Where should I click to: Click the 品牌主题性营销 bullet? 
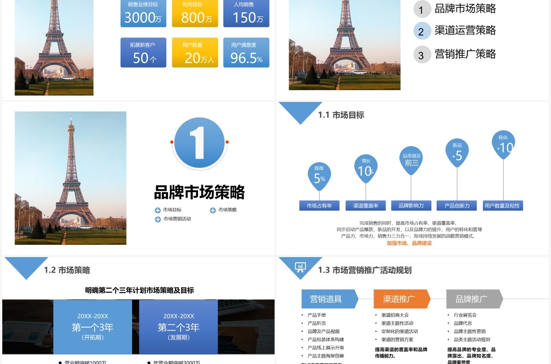(469, 331)
